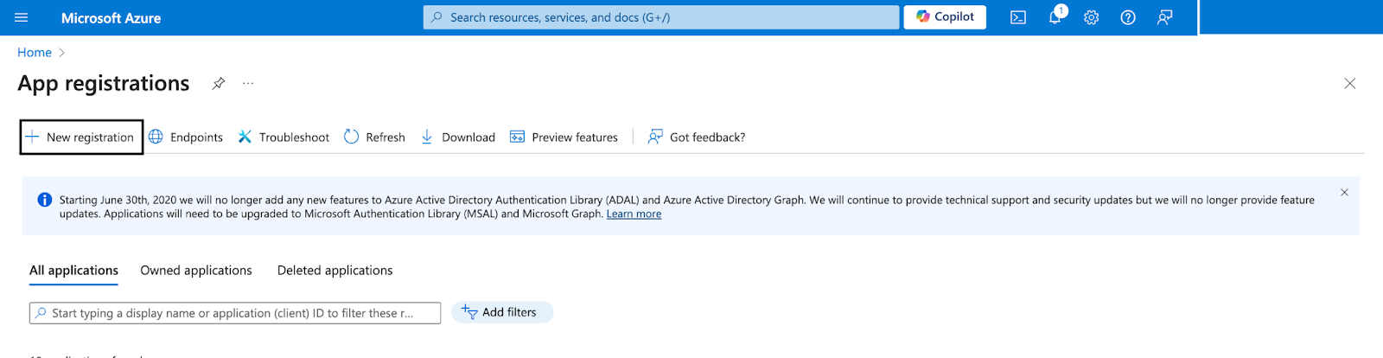This screenshot has width=1383, height=358.
Task: Click the feedback icon in header
Action: point(1165,17)
